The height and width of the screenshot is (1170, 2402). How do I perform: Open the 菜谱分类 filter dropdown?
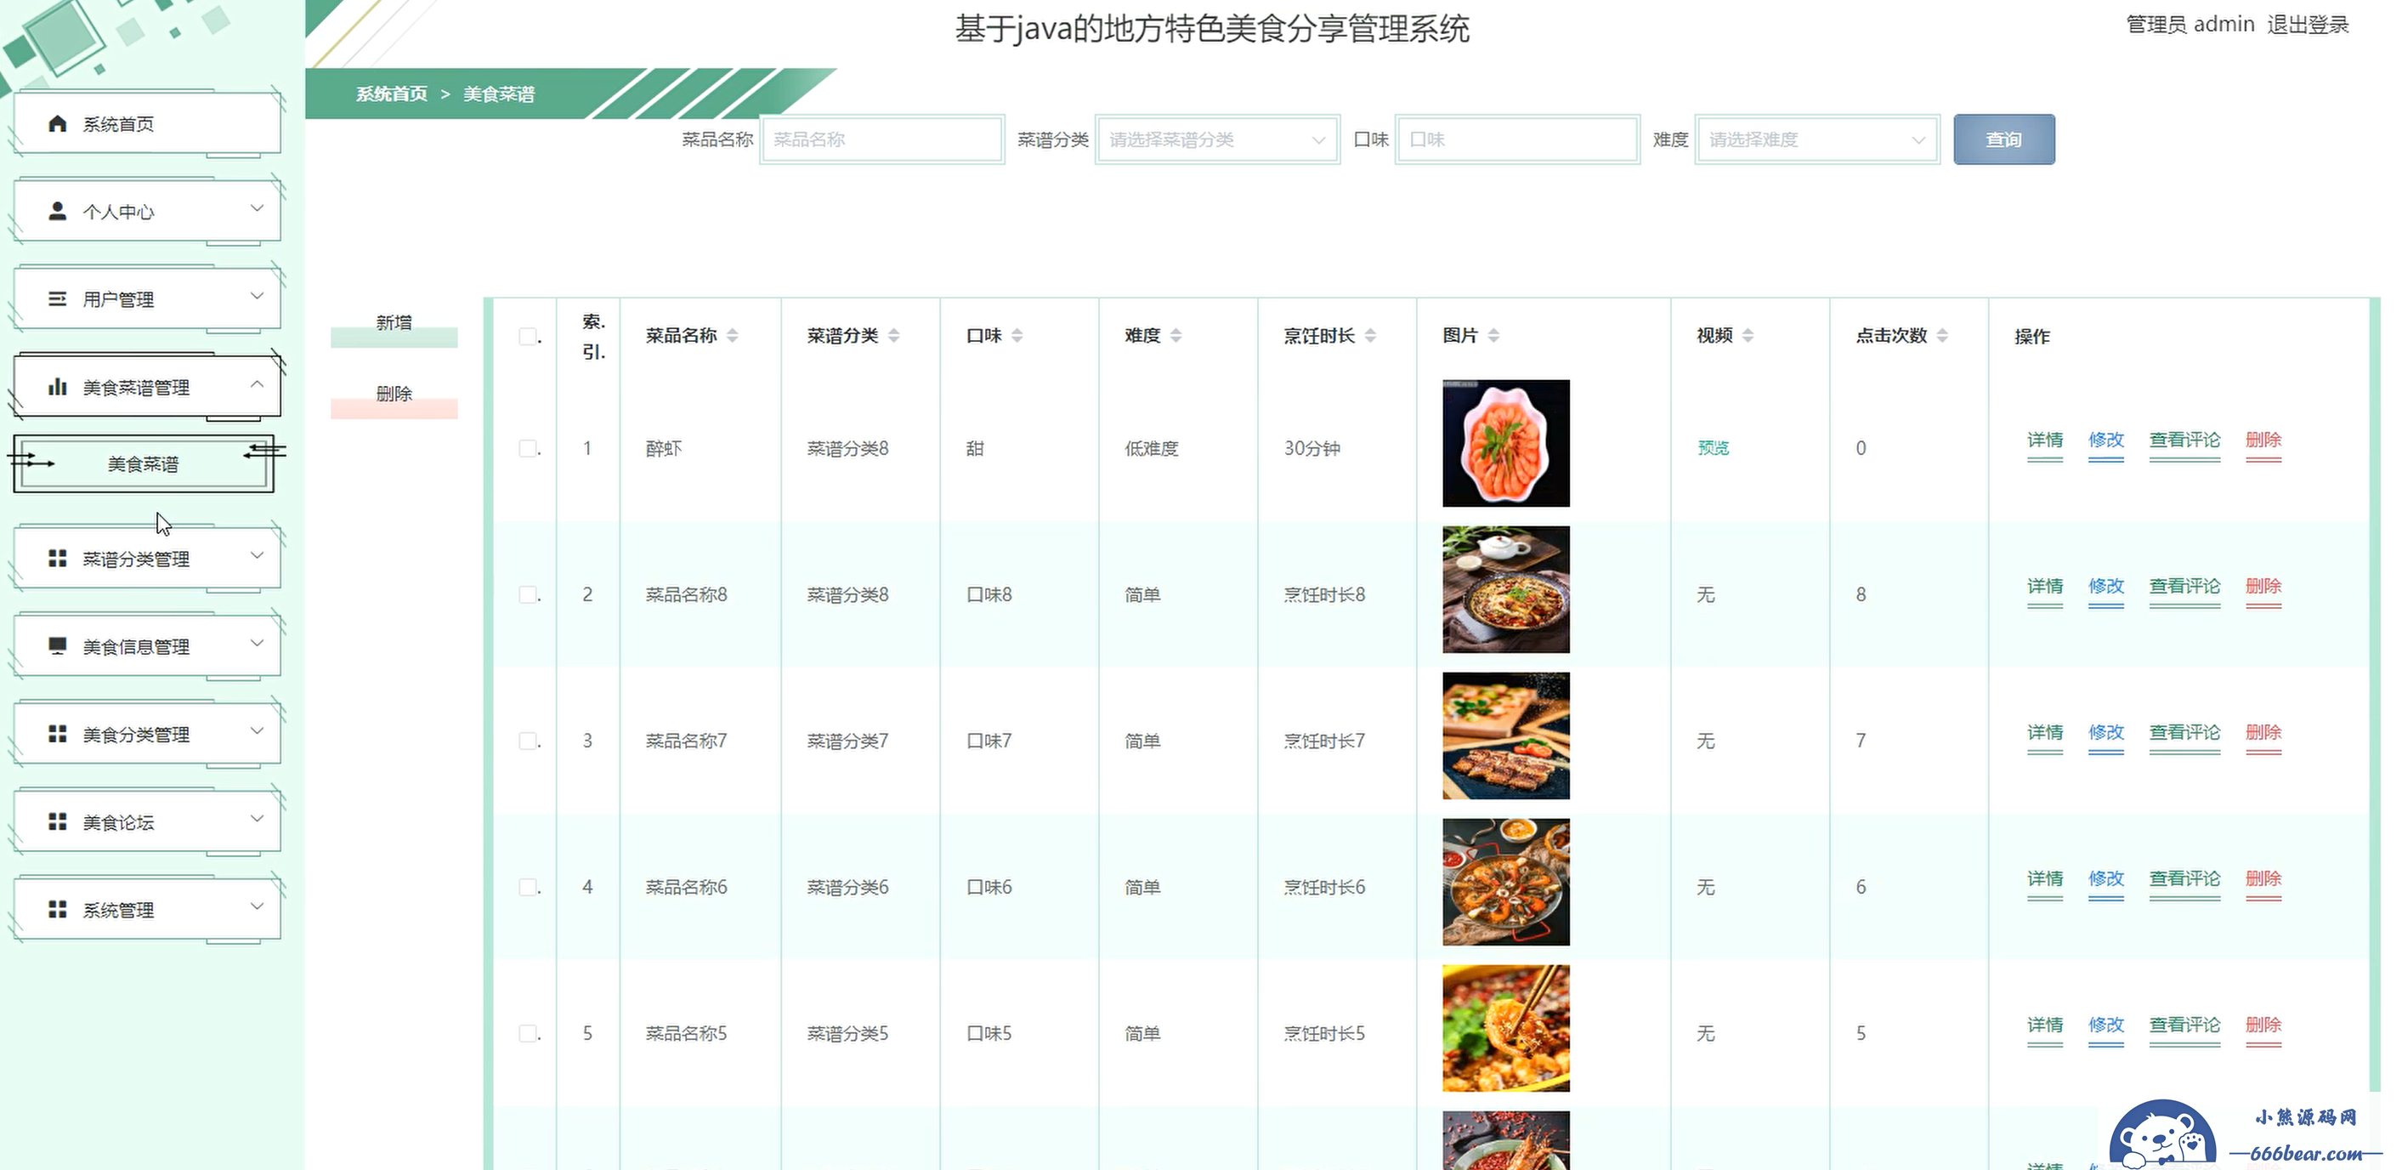(1218, 140)
